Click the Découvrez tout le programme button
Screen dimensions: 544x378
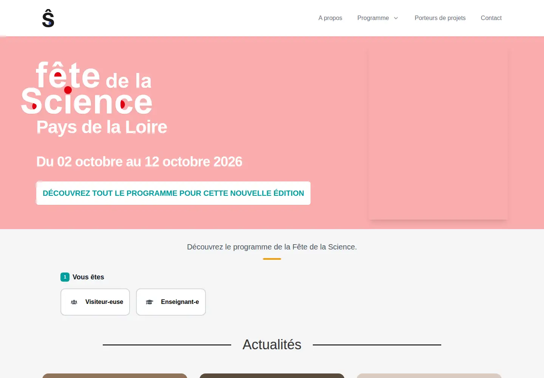tap(173, 193)
